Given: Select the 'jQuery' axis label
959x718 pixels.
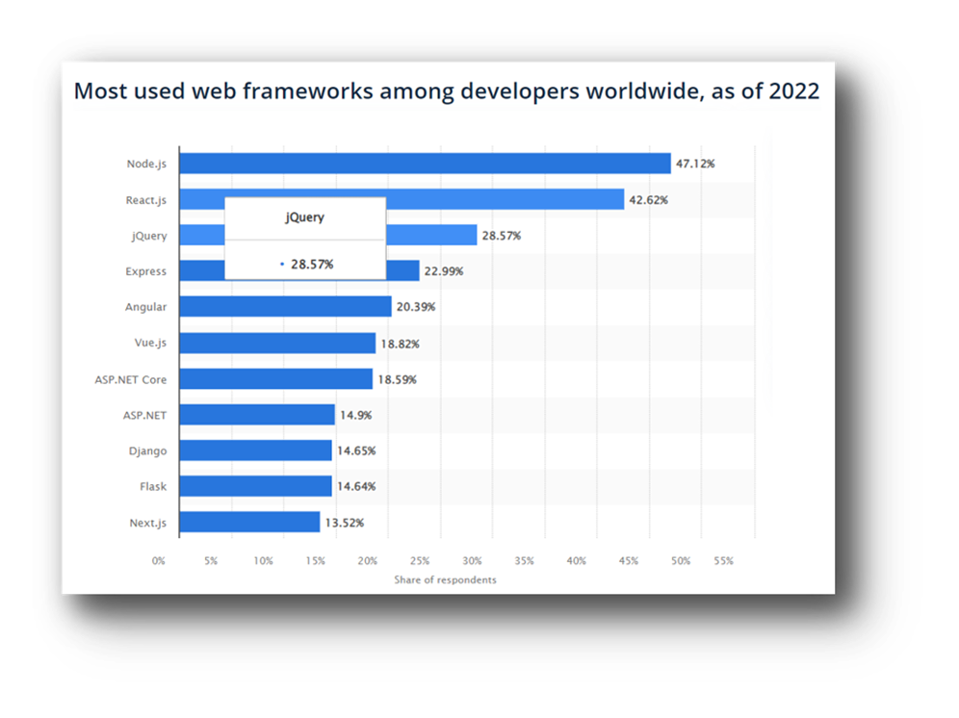Looking at the screenshot, I should (149, 236).
